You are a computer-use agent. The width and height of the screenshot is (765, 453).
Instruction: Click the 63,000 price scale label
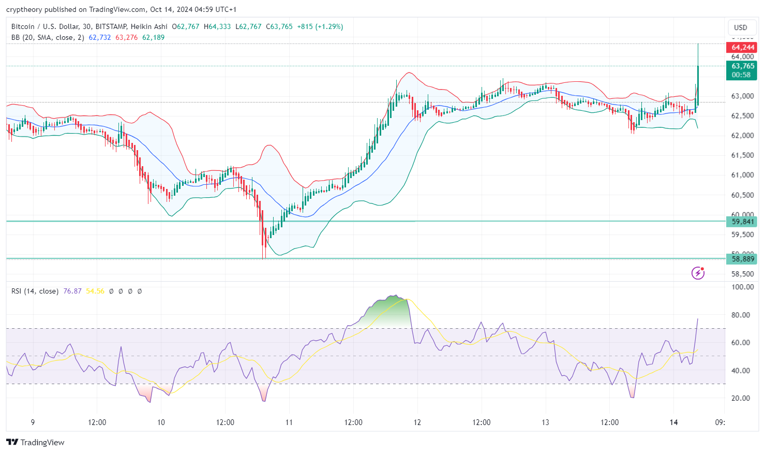point(742,96)
